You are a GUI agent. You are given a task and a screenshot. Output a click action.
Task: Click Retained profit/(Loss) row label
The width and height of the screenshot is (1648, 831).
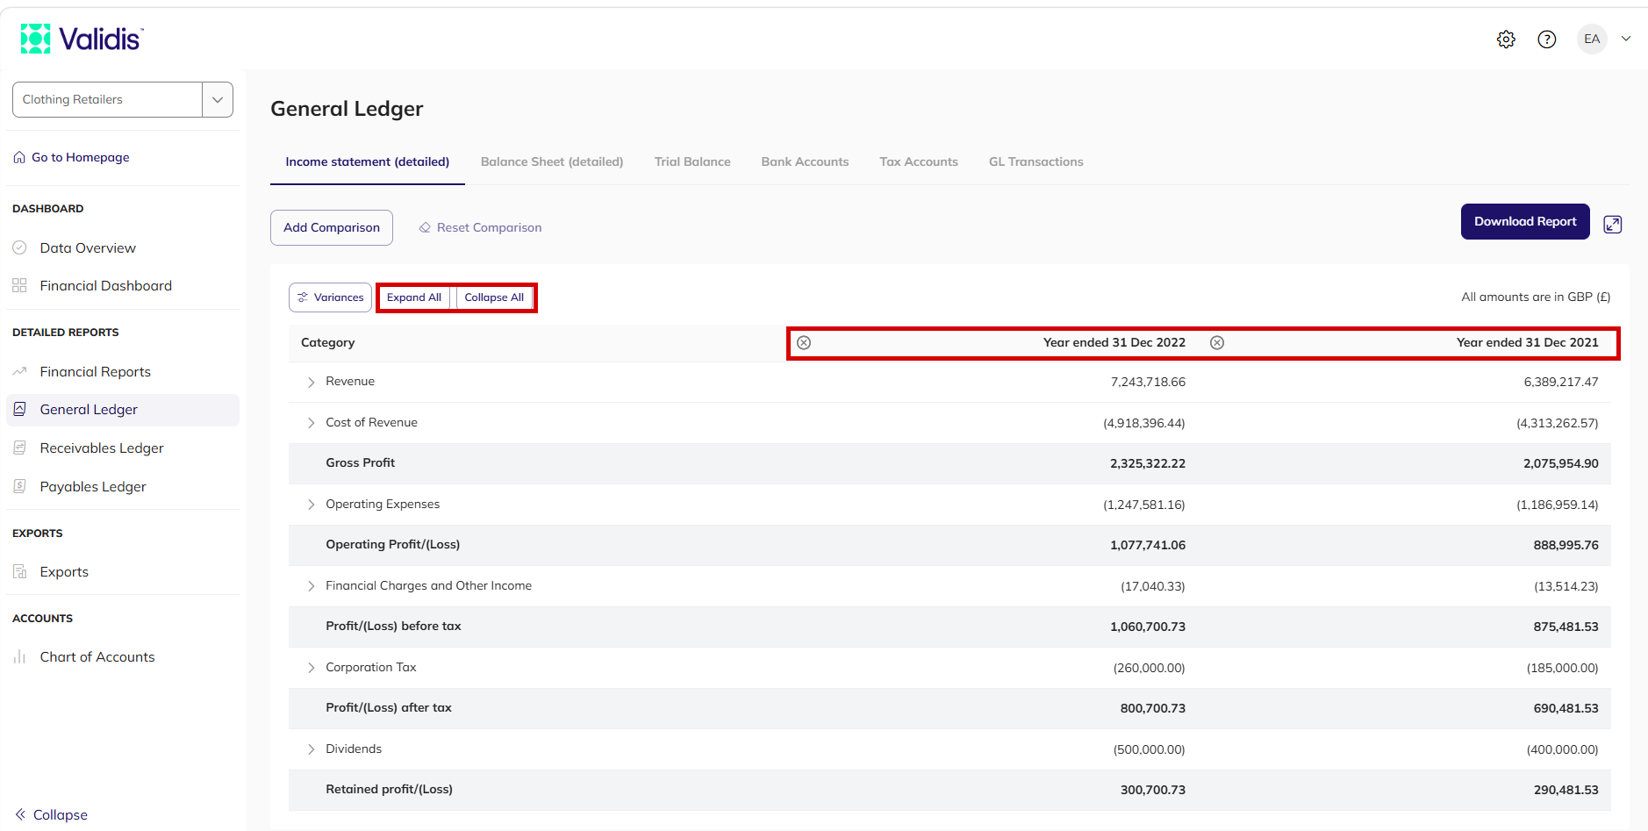[389, 790]
